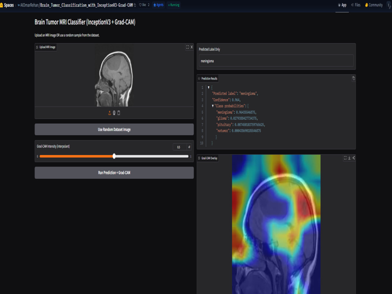
Task: Copy the repository name with the copy icon
Action: pos(135,5)
